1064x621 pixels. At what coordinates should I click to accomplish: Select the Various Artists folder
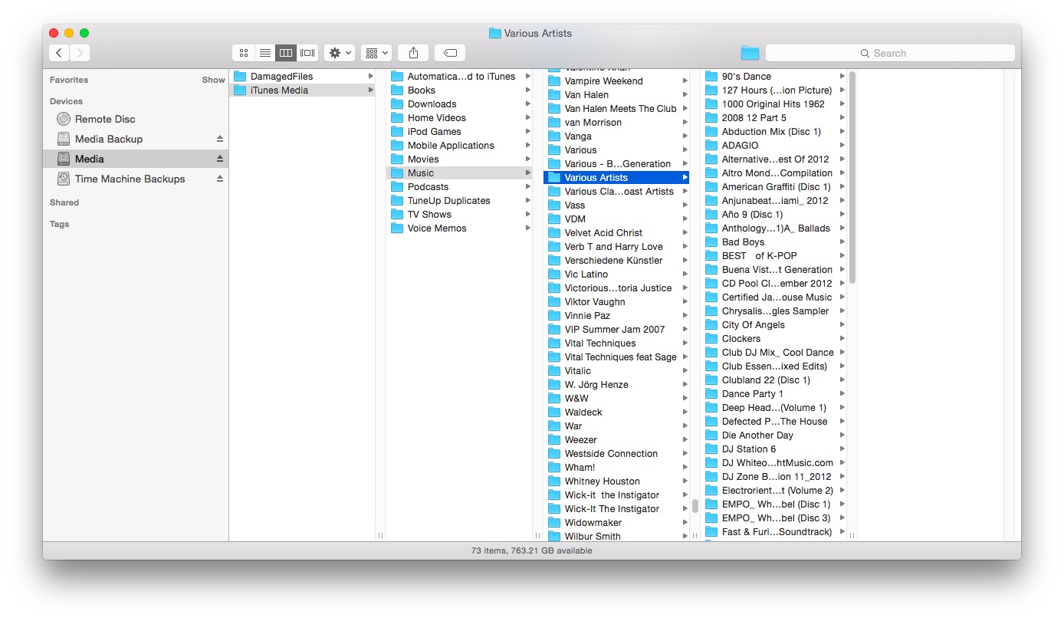[616, 177]
